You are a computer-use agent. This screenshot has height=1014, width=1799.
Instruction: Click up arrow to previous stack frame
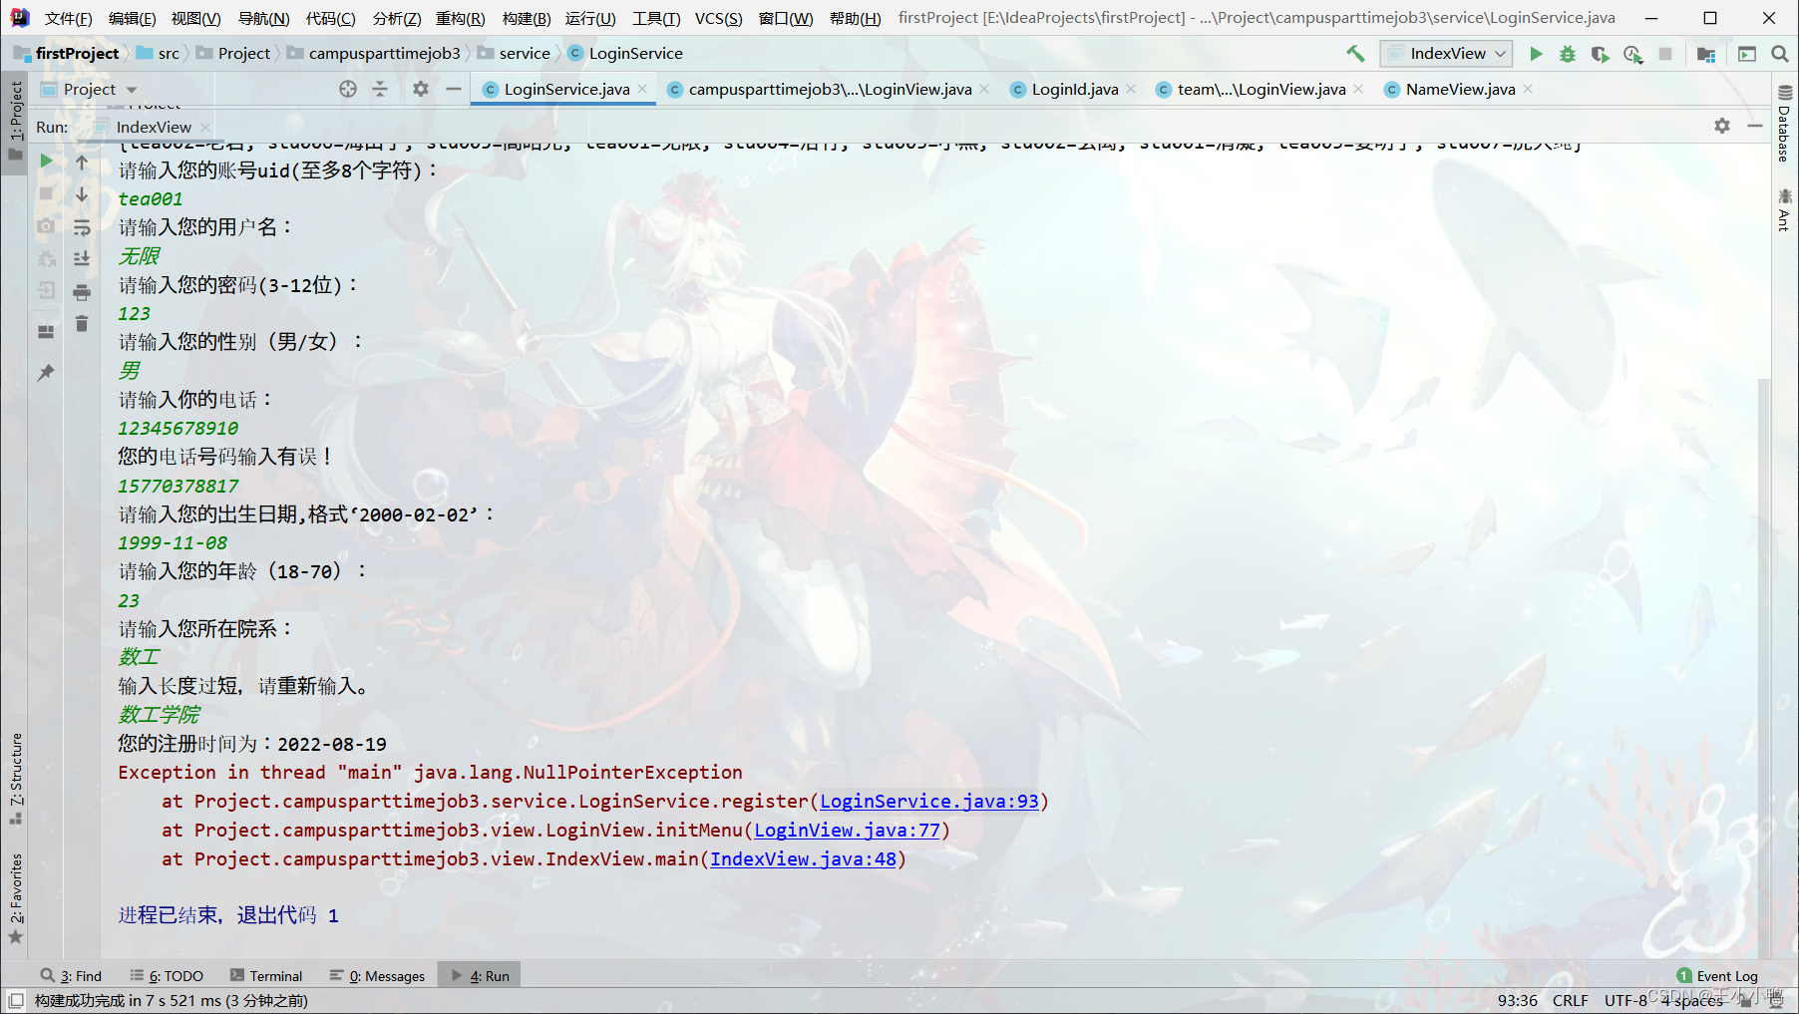[x=82, y=162]
